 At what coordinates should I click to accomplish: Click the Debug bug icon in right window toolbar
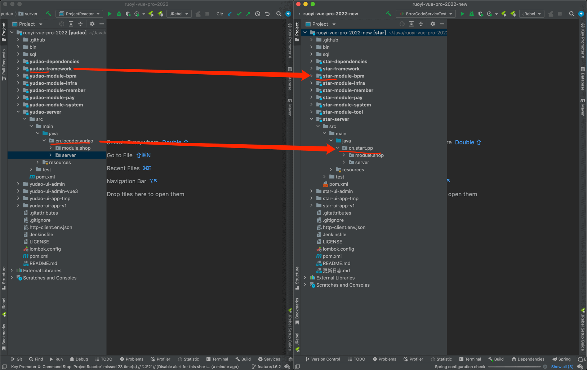coord(471,14)
